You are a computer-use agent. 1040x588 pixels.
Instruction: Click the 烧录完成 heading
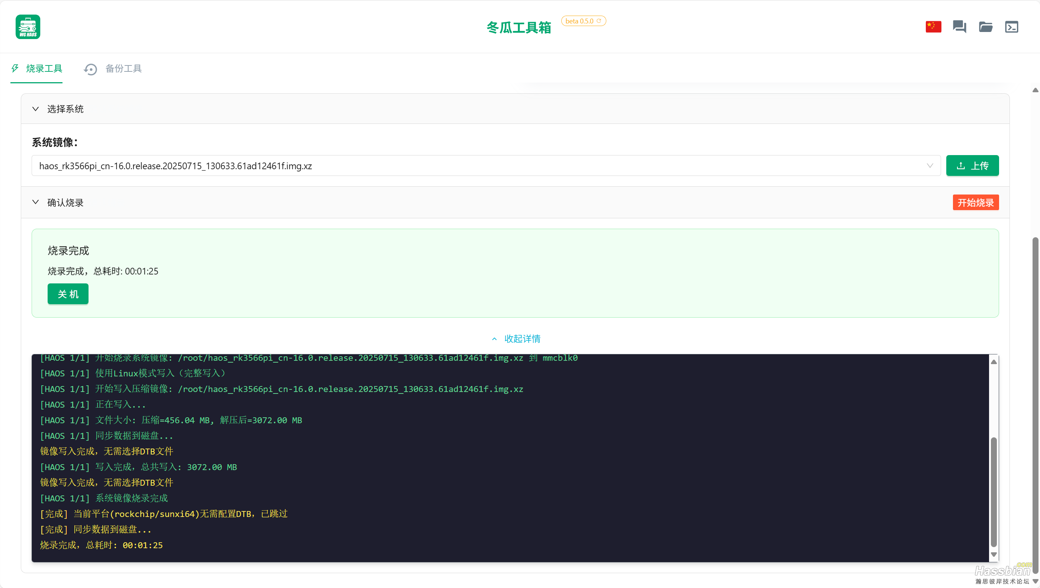(68, 250)
